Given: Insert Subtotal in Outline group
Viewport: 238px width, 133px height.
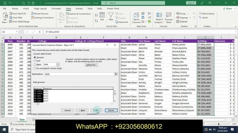Looking at the screenshot, I should coord(182,21).
